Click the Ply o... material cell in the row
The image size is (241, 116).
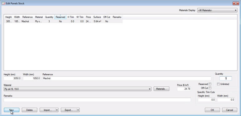[x=38, y=22]
